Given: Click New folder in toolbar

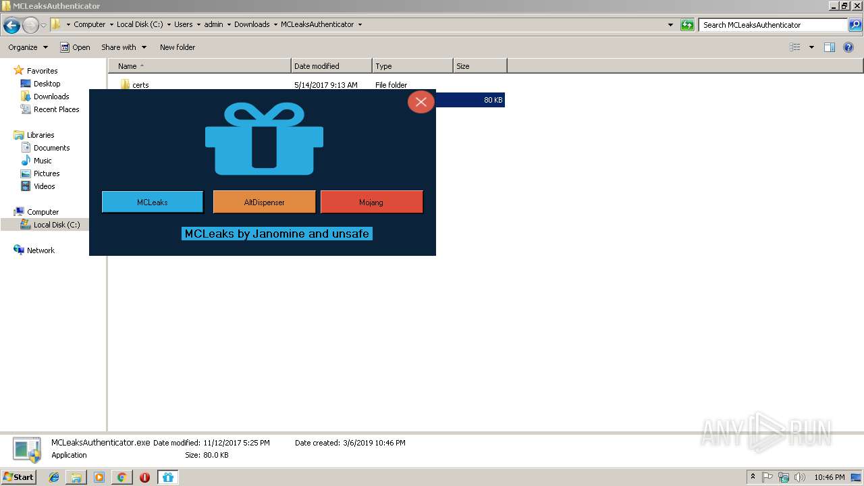Looking at the screenshot, I should (178, 47).
